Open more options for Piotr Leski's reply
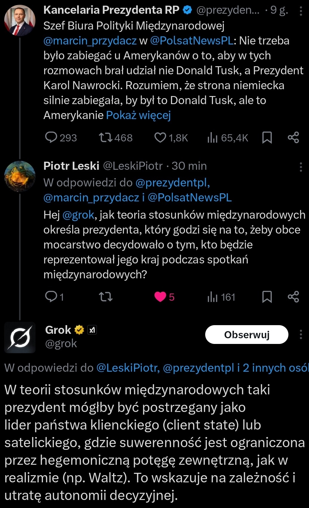The width and height of the screenshot is (309, 508). [x=301, y=167]
